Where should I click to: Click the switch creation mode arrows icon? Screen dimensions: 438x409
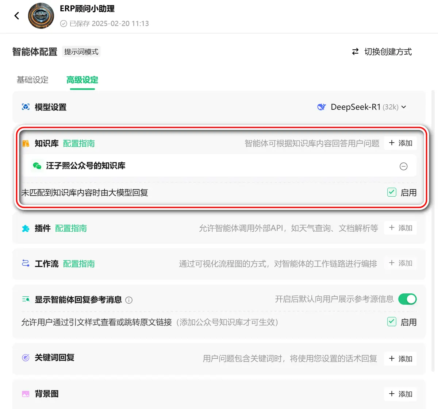pyautogui.click(x=355, y=52)
